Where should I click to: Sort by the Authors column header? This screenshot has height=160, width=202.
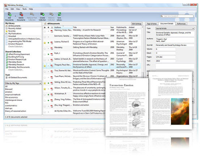pos(63,27)
